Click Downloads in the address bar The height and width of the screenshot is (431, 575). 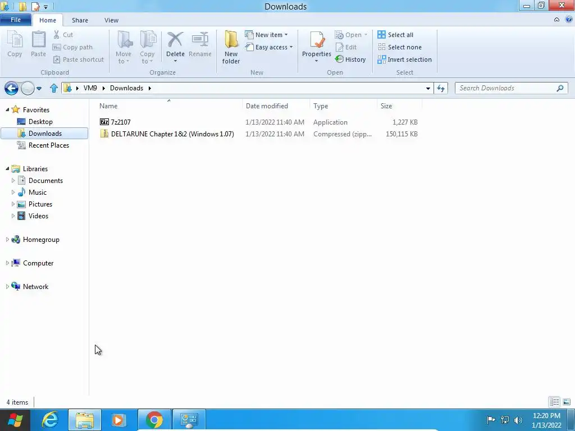(126, 88)
